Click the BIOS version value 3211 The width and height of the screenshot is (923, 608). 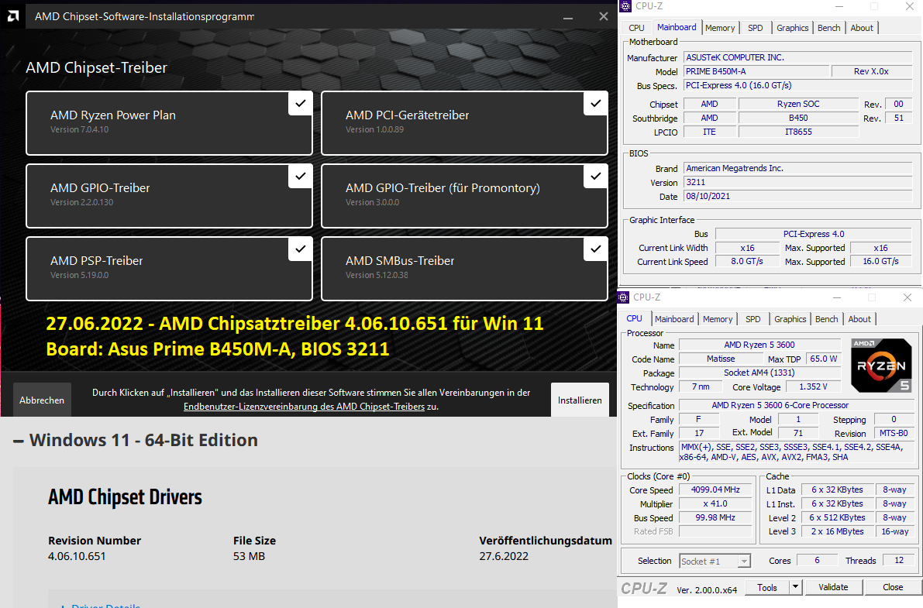tap(797, 183)
